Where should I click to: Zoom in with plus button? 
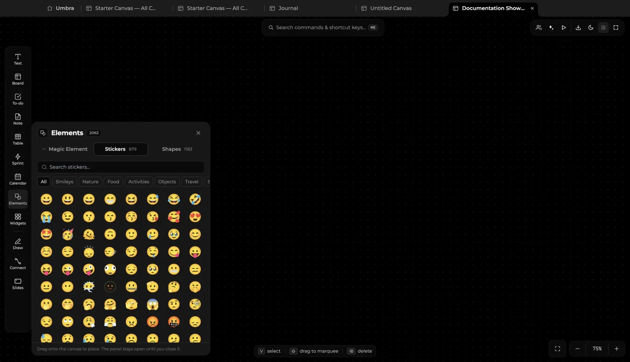617,349
